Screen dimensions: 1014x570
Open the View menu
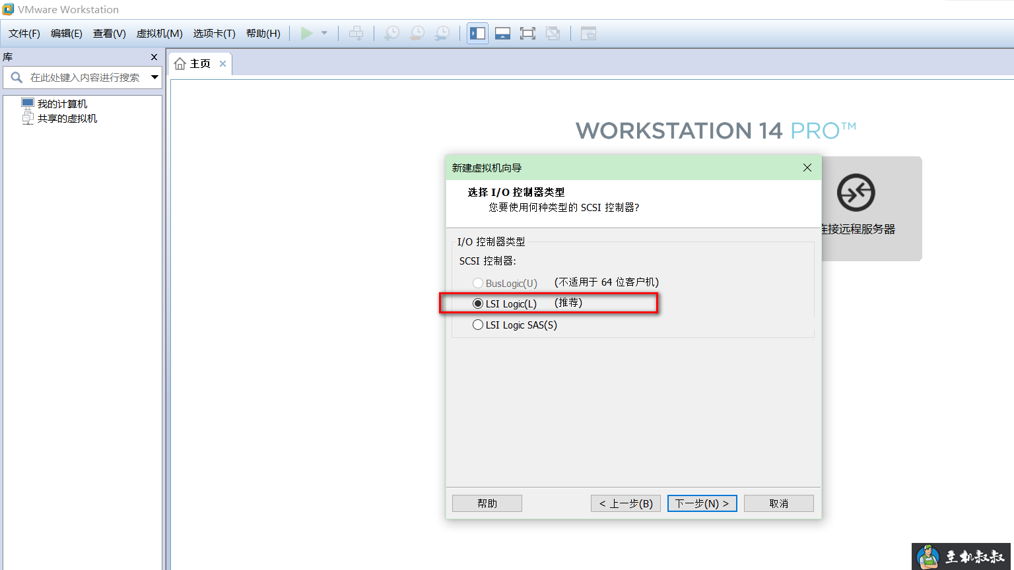click(x=110, y=33)
